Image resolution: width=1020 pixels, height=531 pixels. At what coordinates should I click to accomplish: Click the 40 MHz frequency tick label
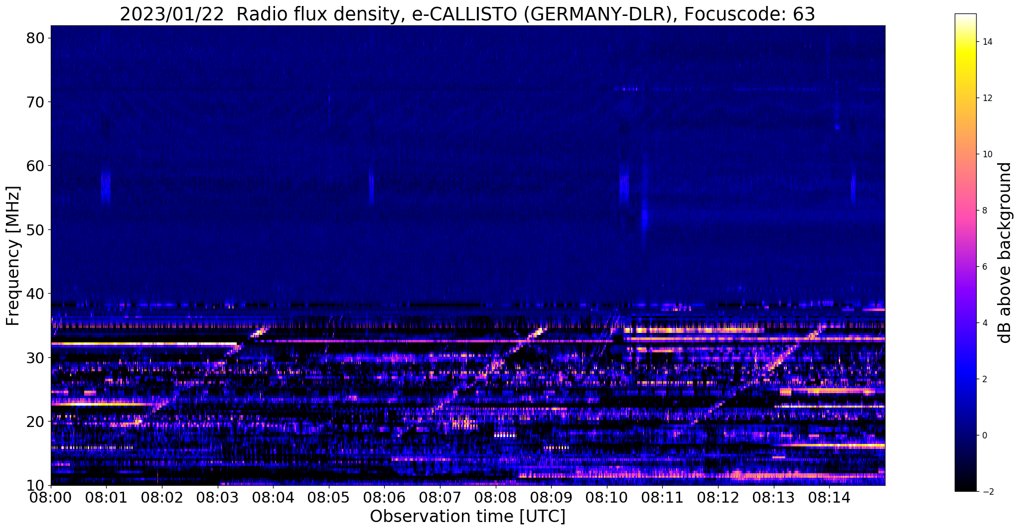pos(35,294)
